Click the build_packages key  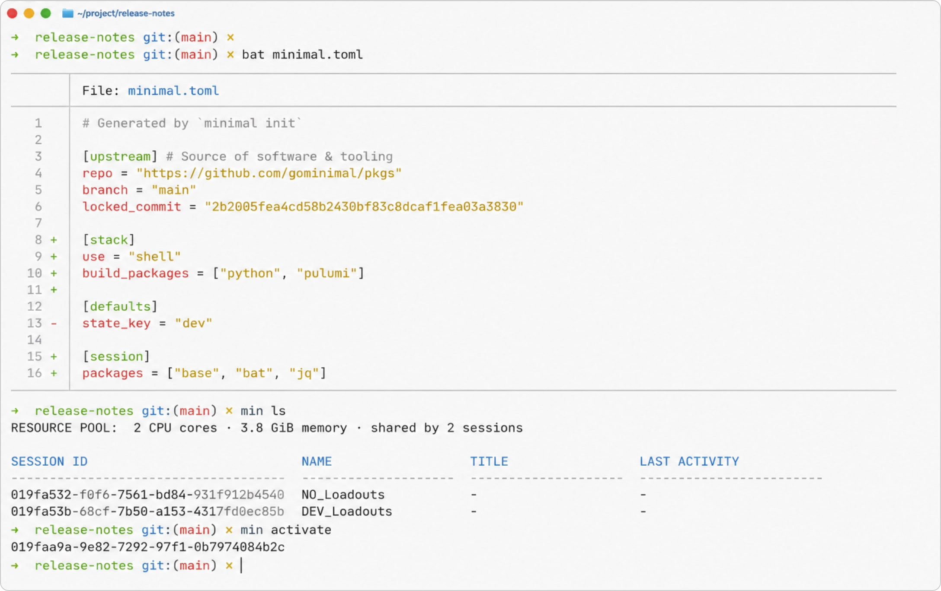(x=135, y=273)
